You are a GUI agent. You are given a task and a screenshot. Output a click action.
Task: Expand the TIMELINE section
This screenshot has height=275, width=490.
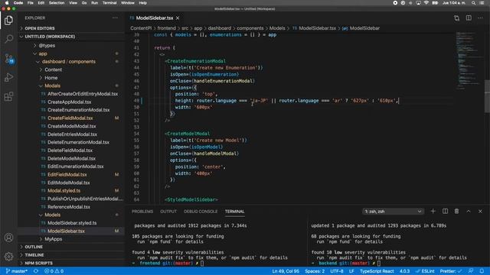[x=34, y=255]
